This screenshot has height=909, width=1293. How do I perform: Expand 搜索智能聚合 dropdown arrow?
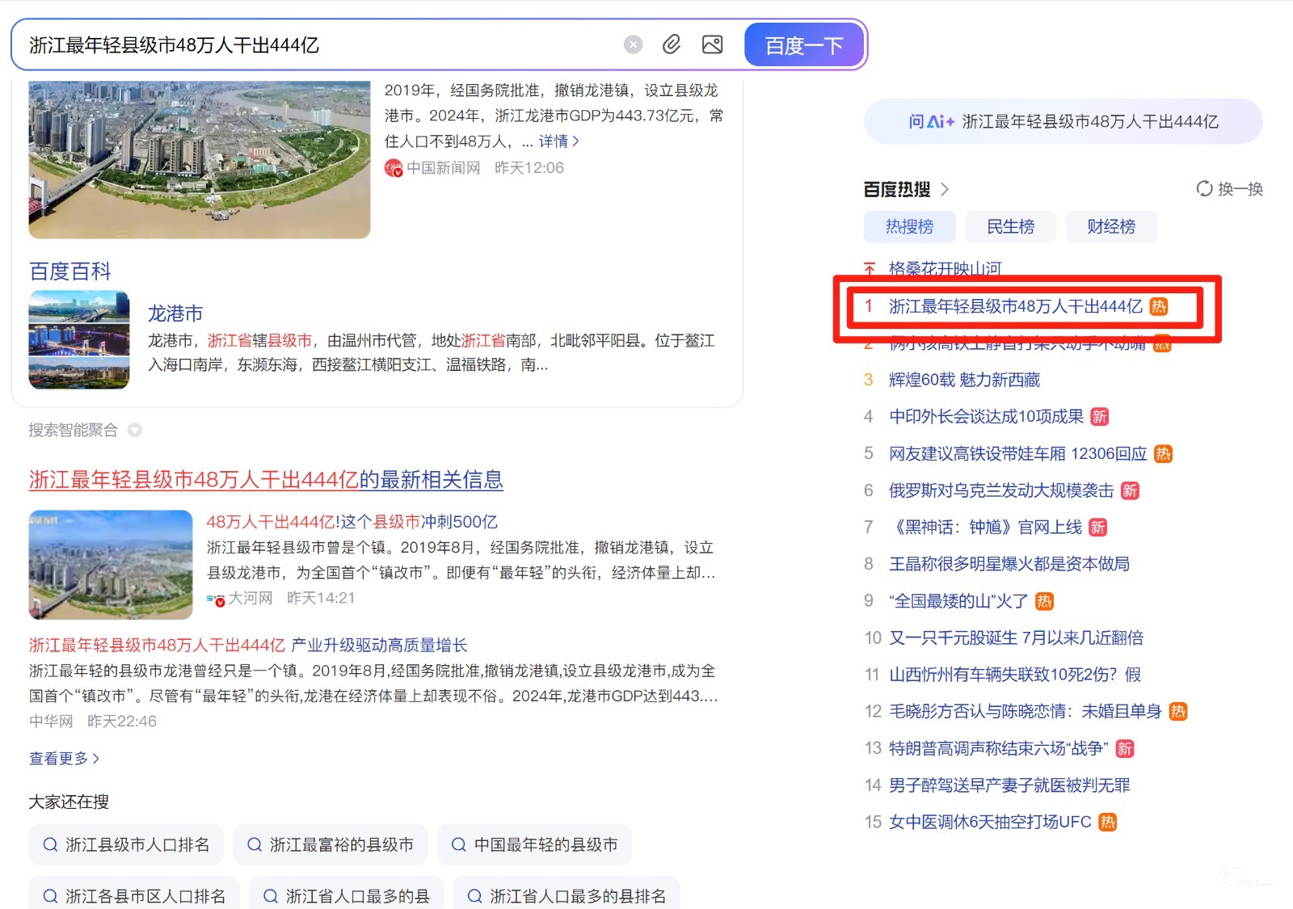tap(135, 430)
